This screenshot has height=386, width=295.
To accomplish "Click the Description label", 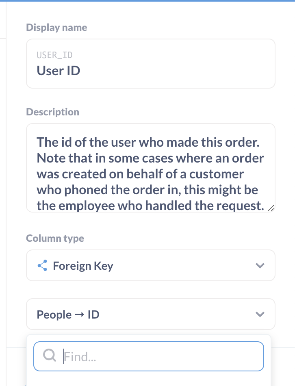I will 52,112.
